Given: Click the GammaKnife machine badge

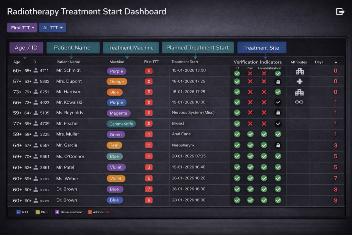Looking at the screenshot, I should click(x=121, y=124).
